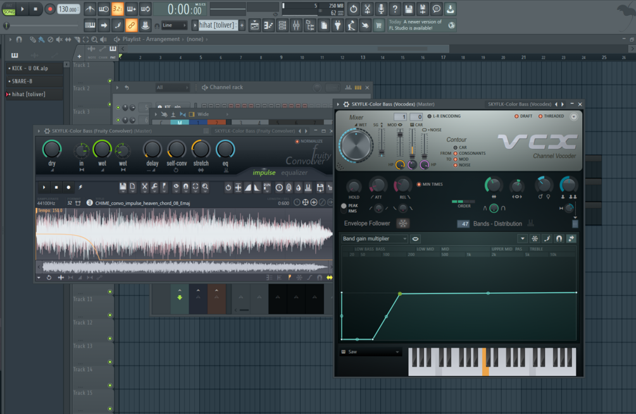Click the Convolver save floppy icon
Image resolution: width=636 pixels, height=414 pixels.
[123, 187]
